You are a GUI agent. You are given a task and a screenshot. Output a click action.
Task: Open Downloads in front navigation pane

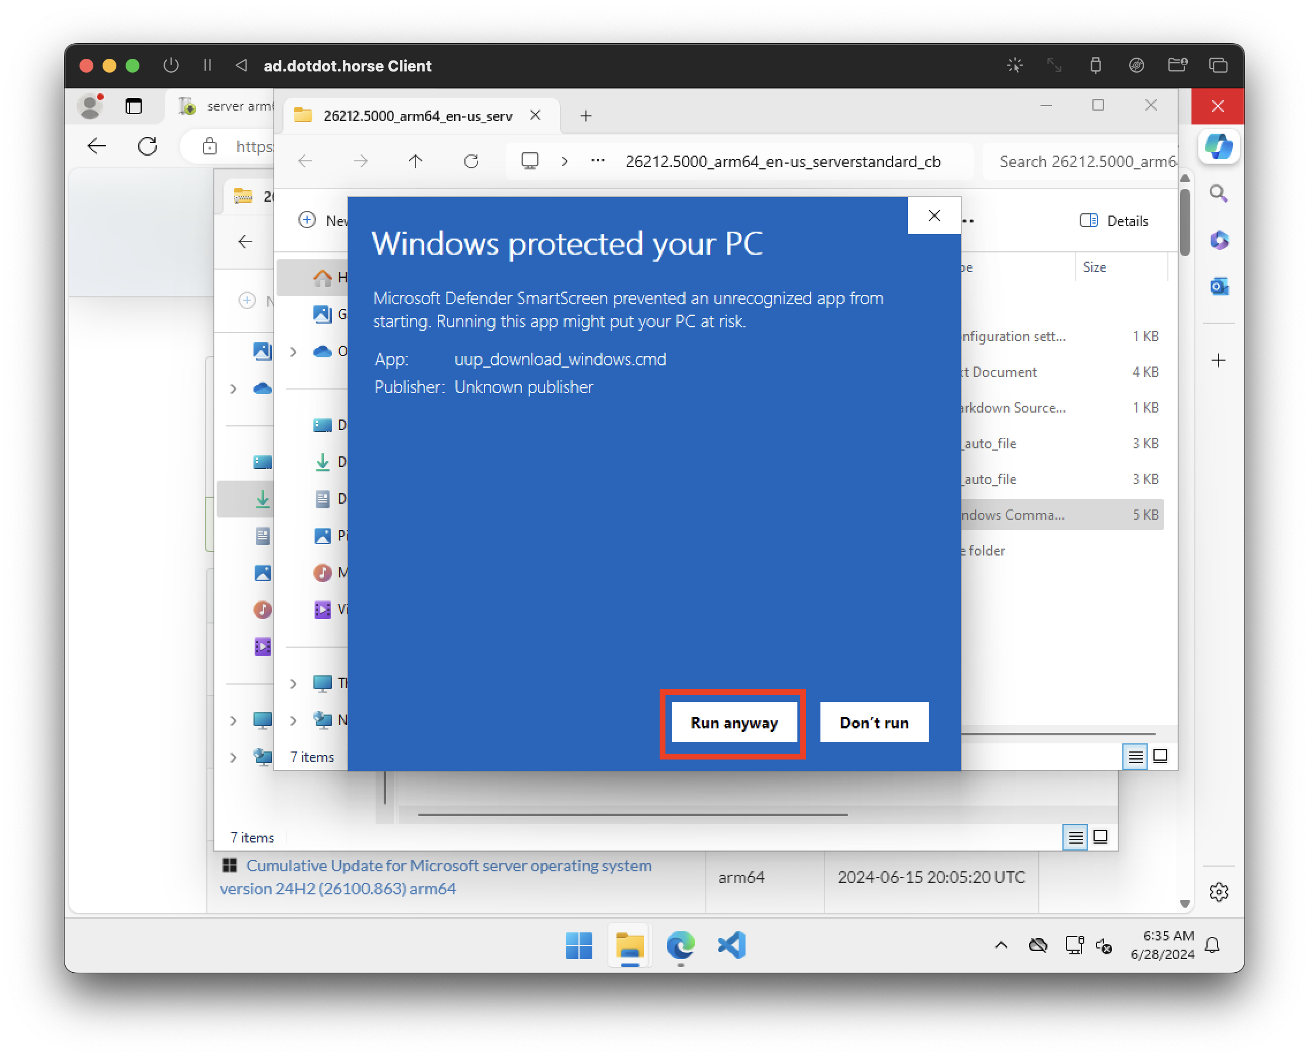tap(329, 462)
